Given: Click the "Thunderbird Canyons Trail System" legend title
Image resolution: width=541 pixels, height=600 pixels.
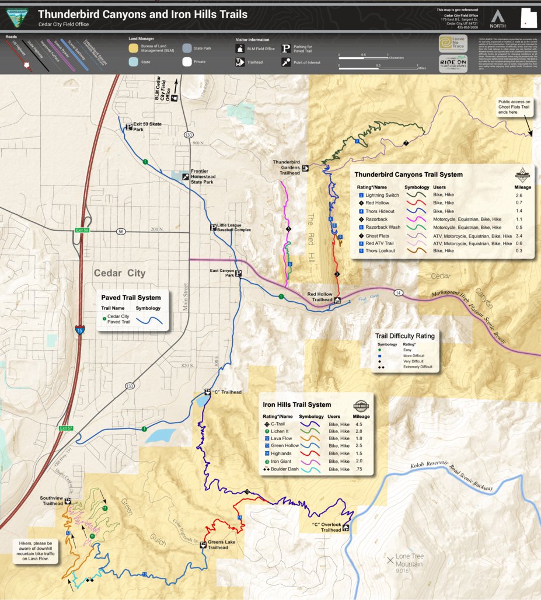Looking at the screenshot, I should click(409, 175).
